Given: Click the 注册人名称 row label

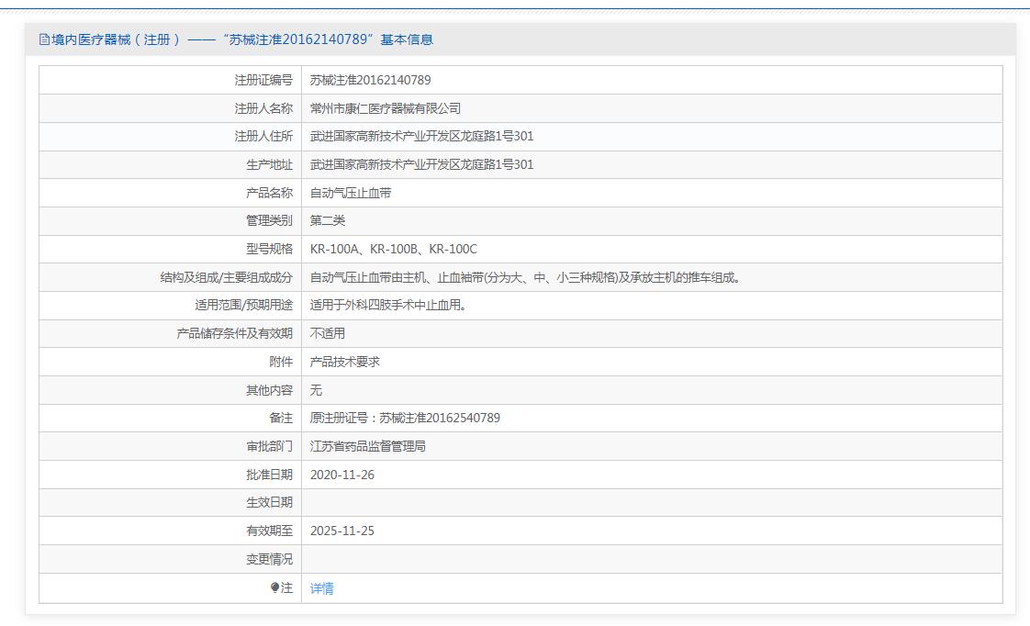Looking at the screenshot, I should pyautogui.click(x=263, y=108).
